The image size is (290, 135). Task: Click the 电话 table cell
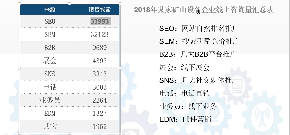pyautogui.click(x=50, y=87)
